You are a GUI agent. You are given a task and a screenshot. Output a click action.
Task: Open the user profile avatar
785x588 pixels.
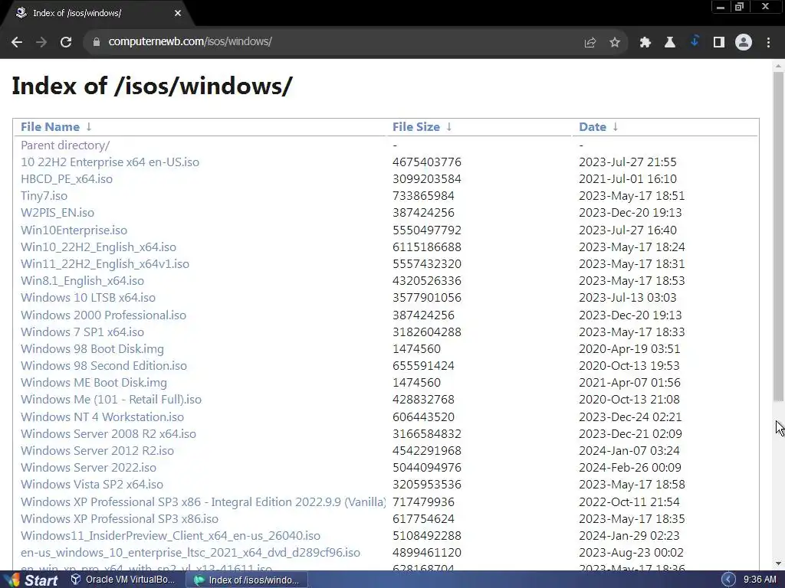click(x=744, y=43)
